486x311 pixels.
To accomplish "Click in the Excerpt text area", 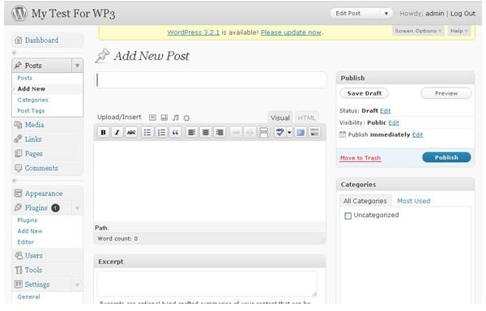I will 207,283.
